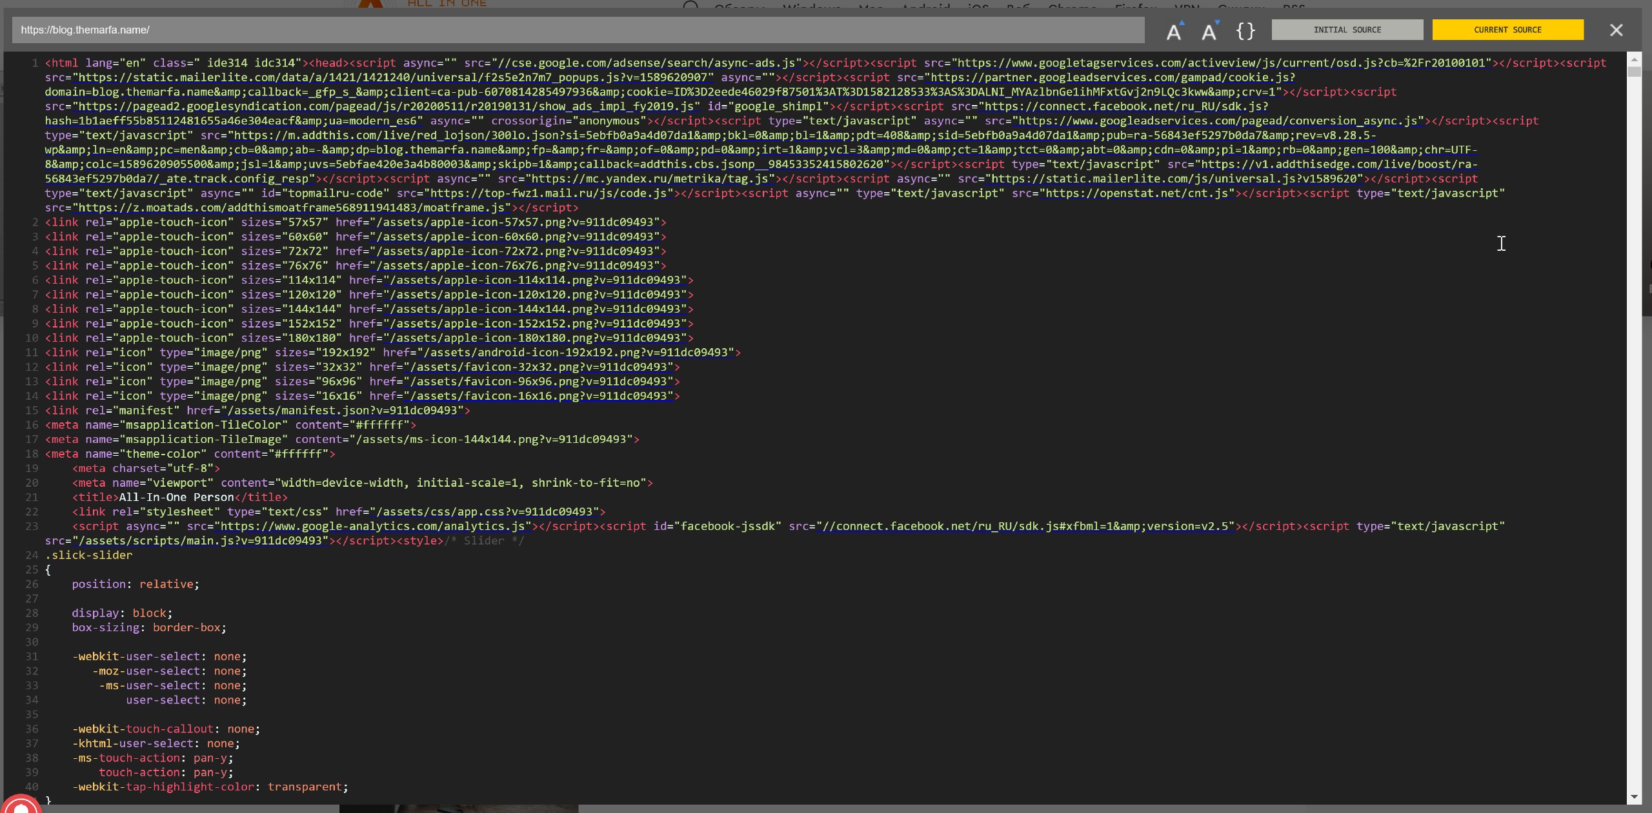The height and width of the screenshot is (813, 1652).
Task: Decrease the source font size
Action: click(1209, 30)
